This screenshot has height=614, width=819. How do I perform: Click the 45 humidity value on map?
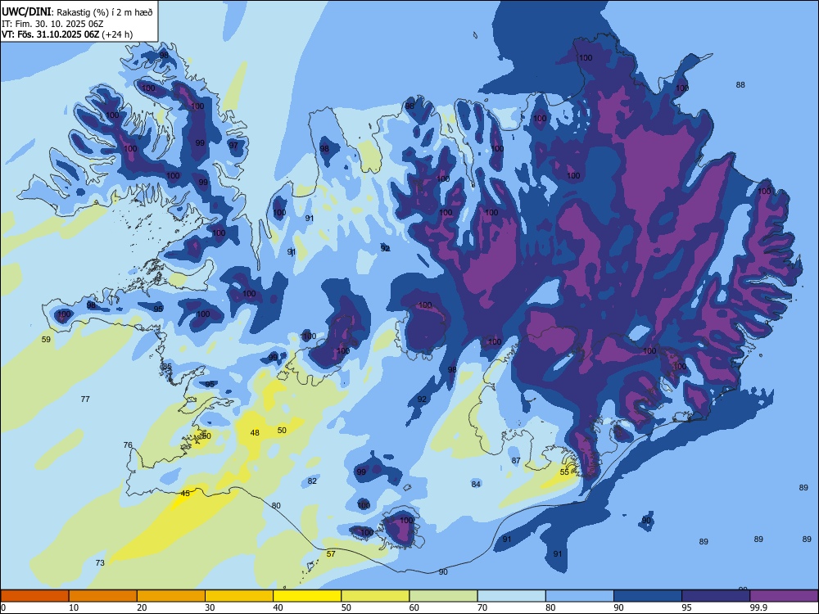click(185, 493)
